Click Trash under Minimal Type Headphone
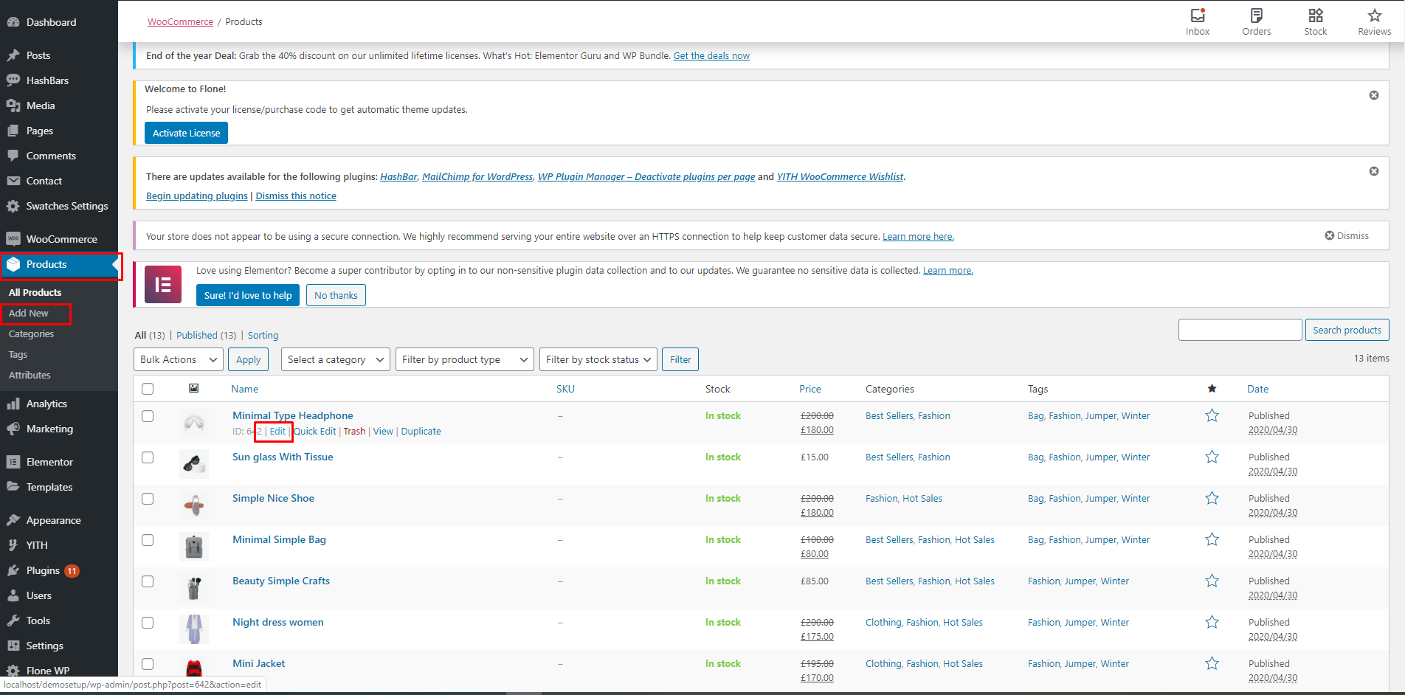 coord(354,432)
